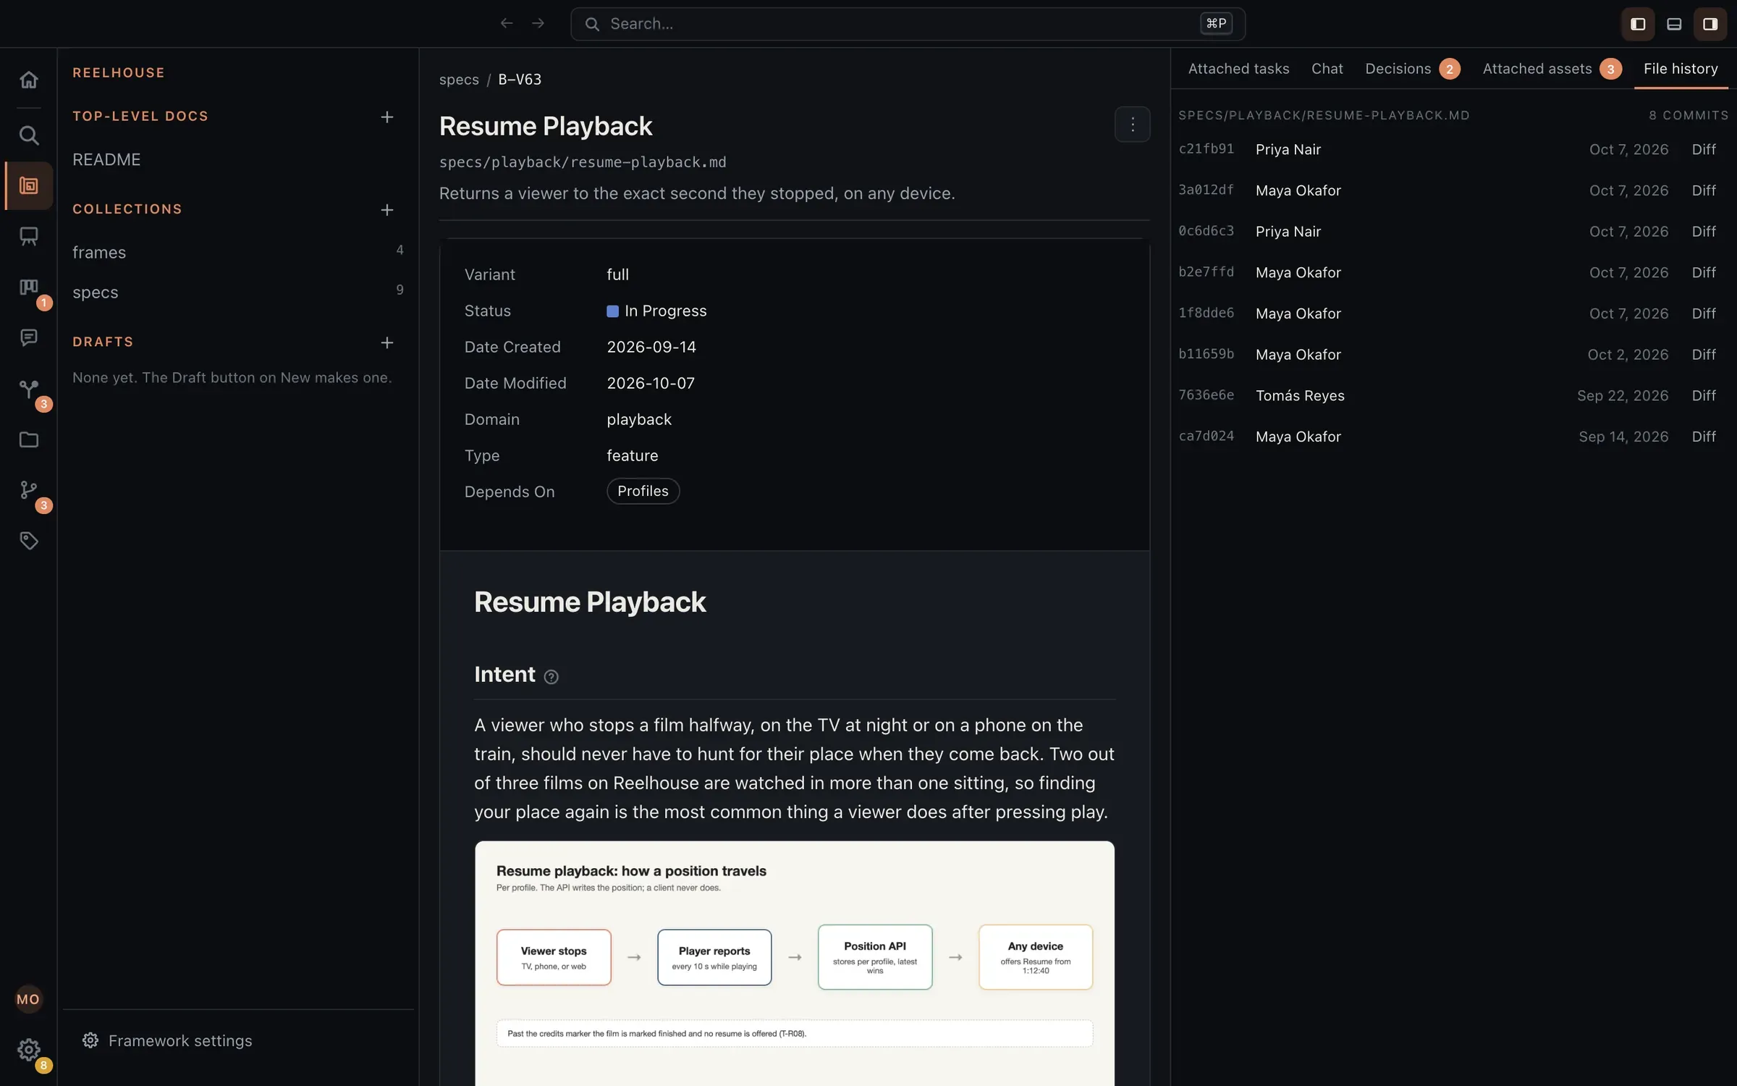Open the kanban board icon with badge 1
This screenshot has height=1086, width=1737.
click(x=28, y=287)
